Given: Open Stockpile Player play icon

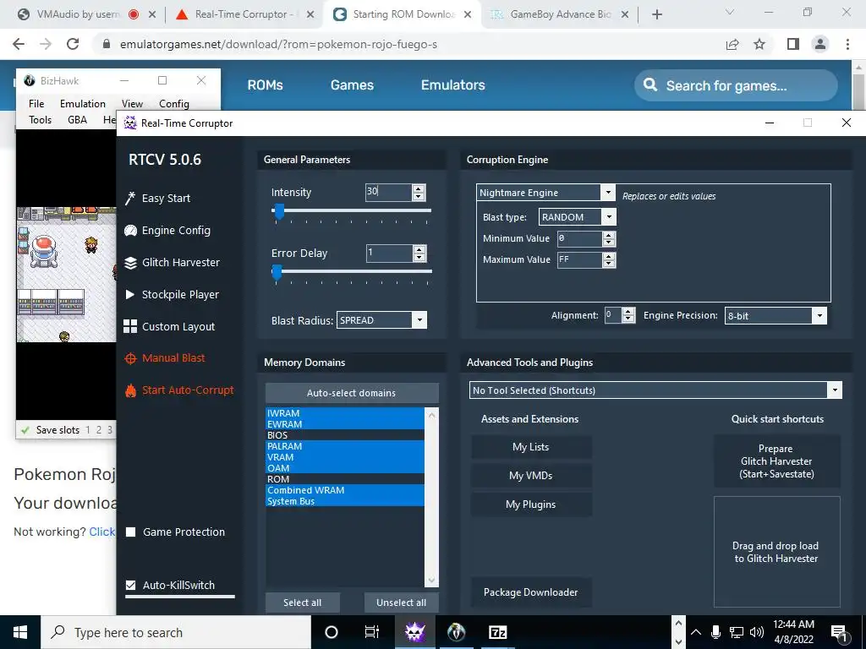Looking at the screenshot, I should 130,295.
